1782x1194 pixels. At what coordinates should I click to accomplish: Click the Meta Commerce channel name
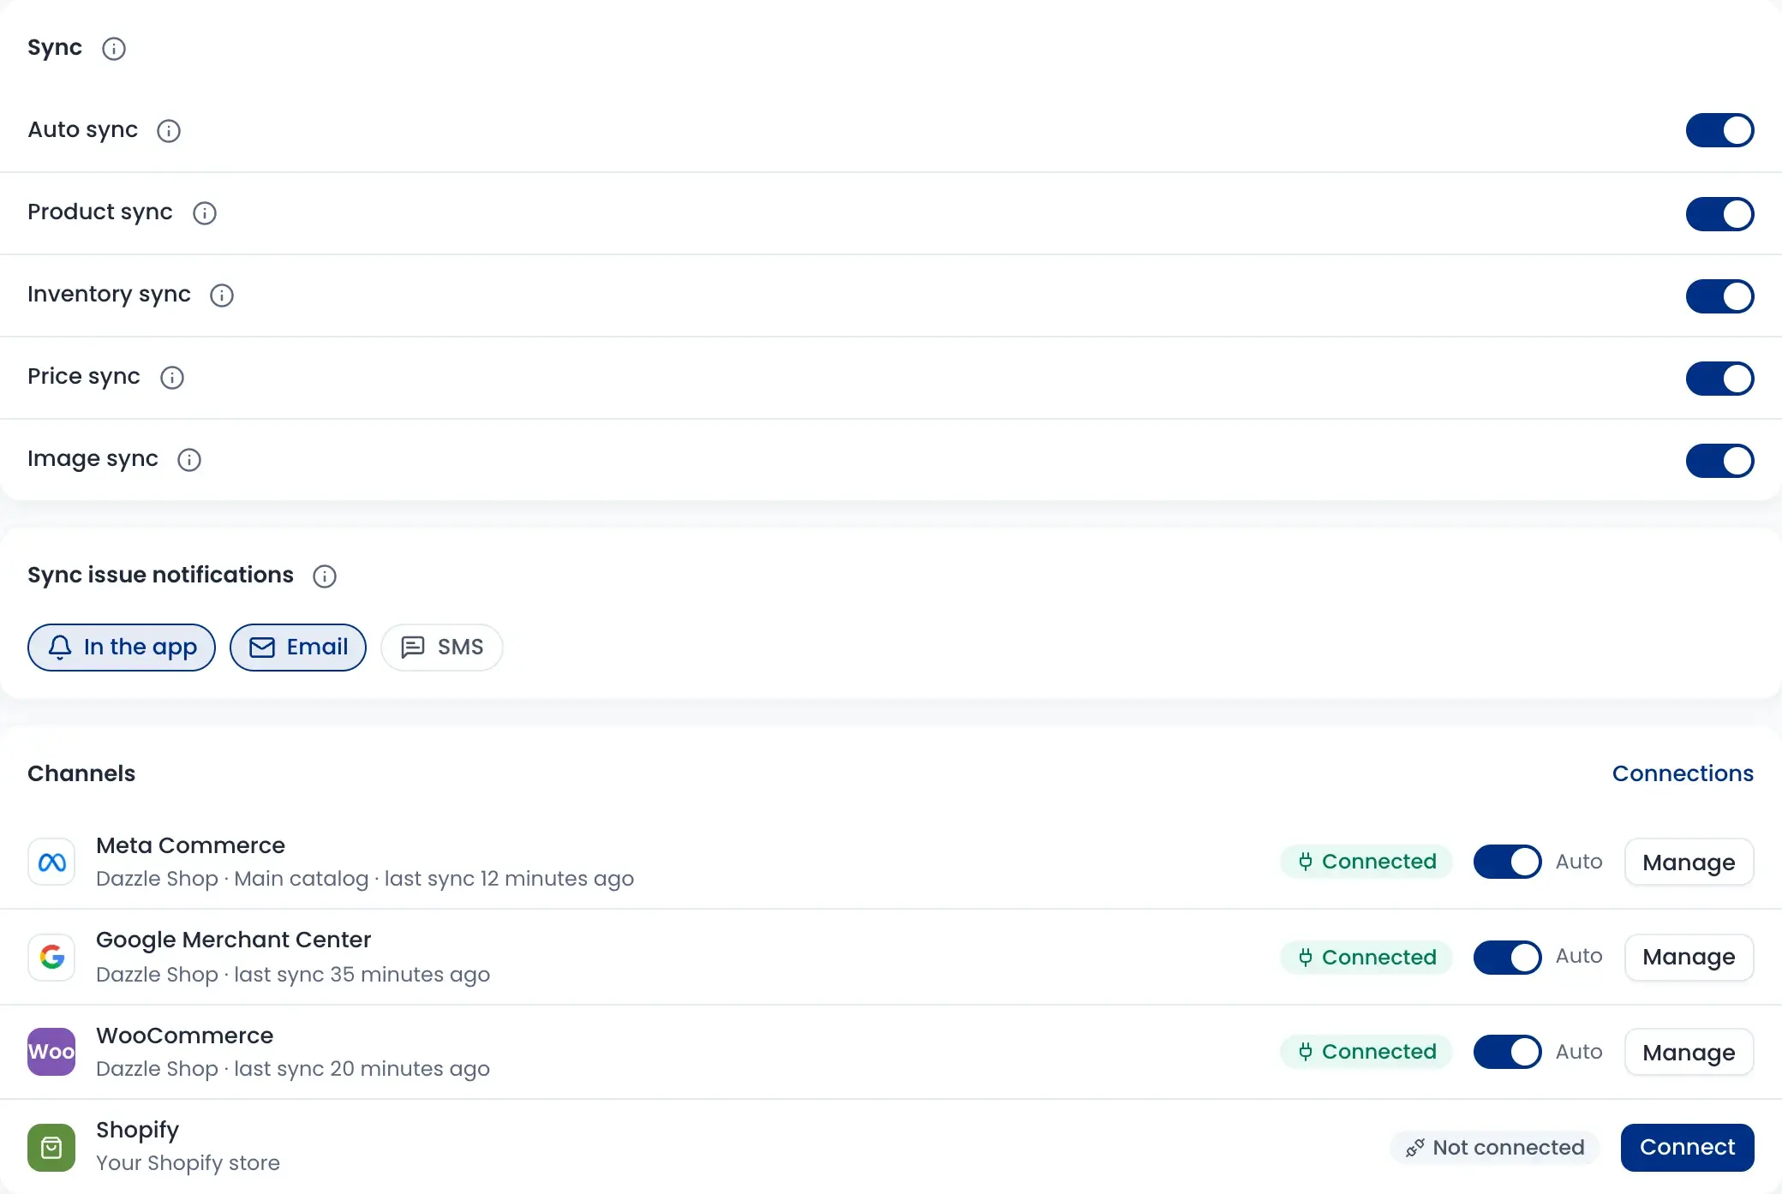pos(190,845)
